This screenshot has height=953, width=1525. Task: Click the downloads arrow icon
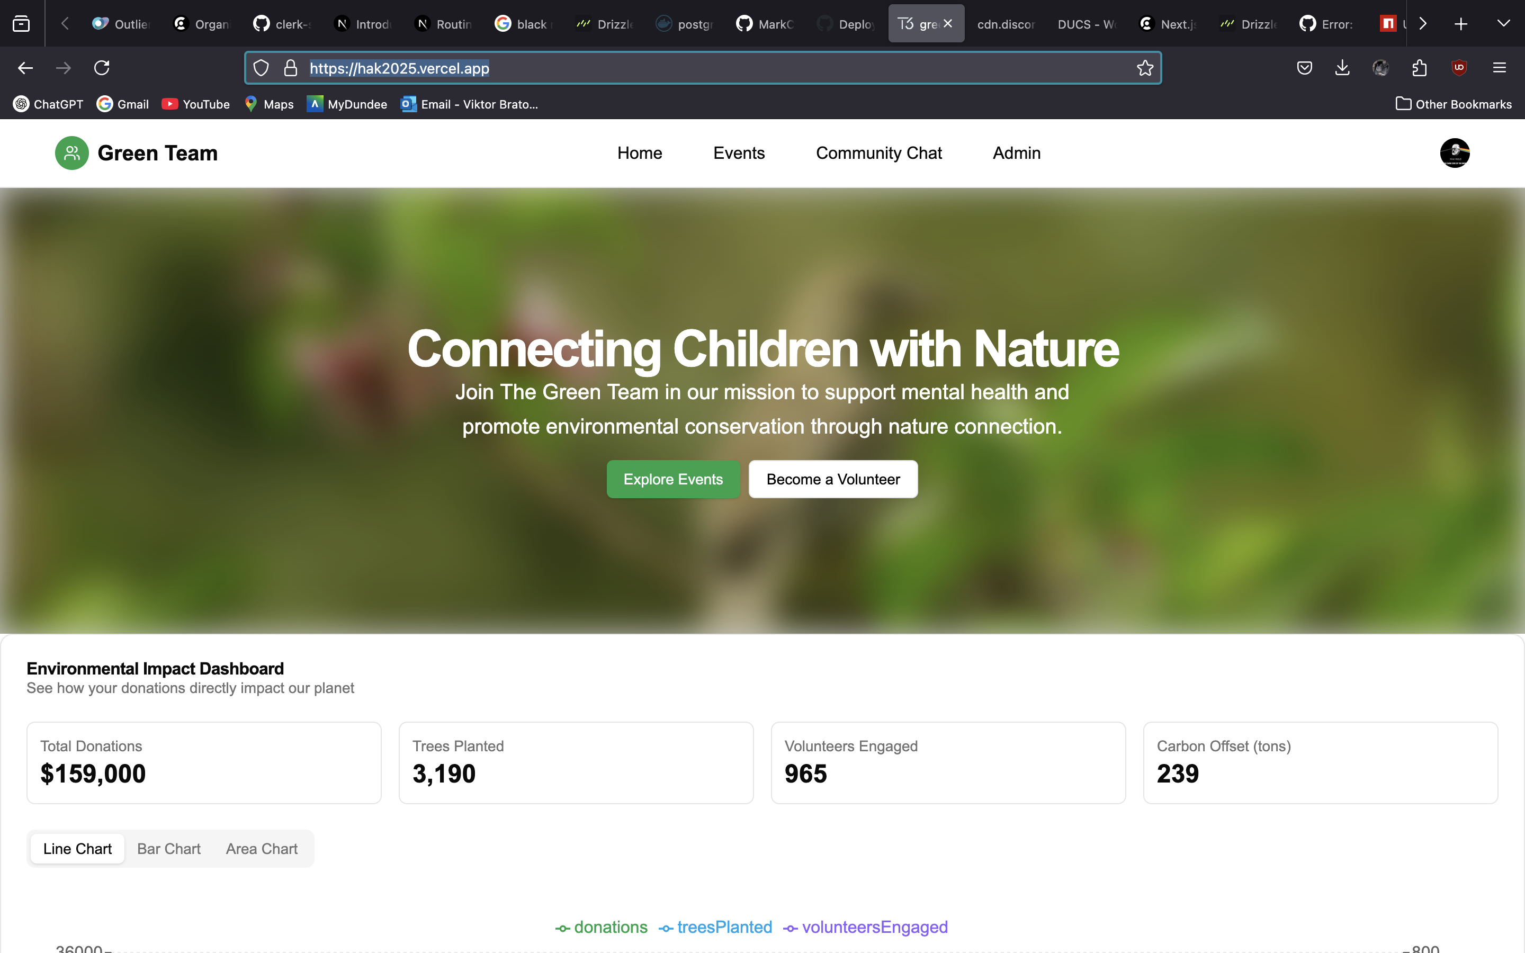(x=1342, y=67)
